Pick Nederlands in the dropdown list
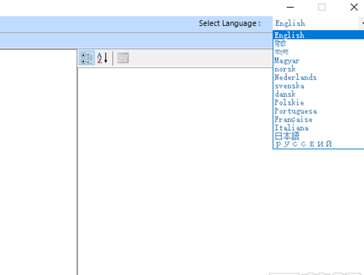 318,77
